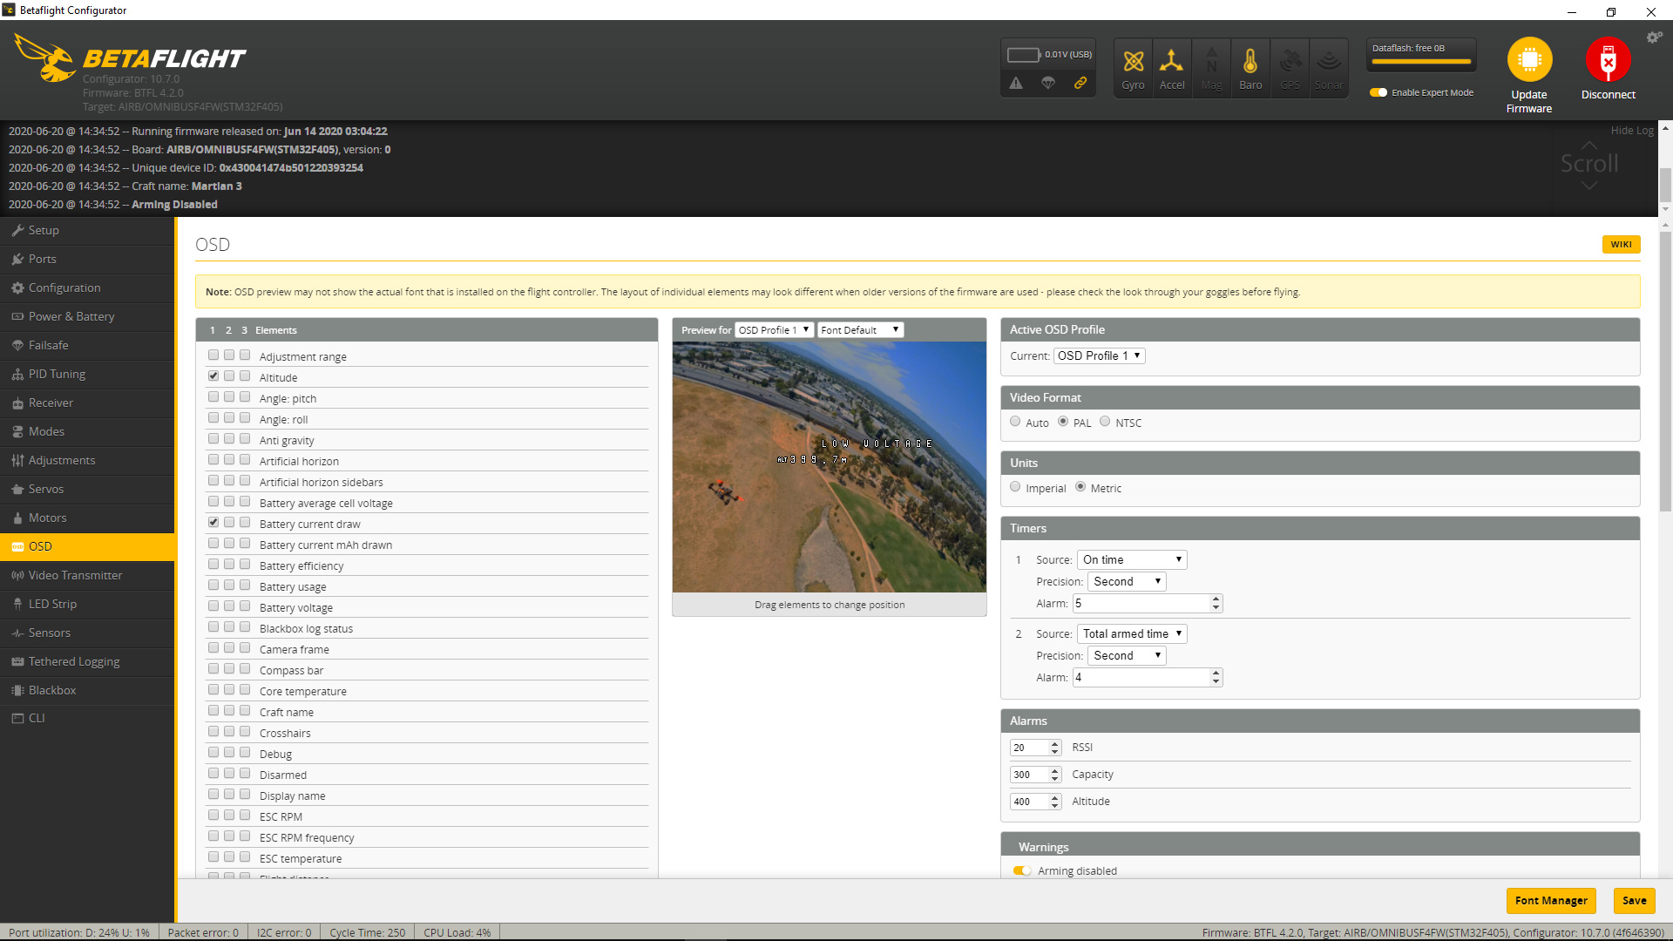Open settings gear in top corner
The image size is (1673, 941).
click(1653, 37)
